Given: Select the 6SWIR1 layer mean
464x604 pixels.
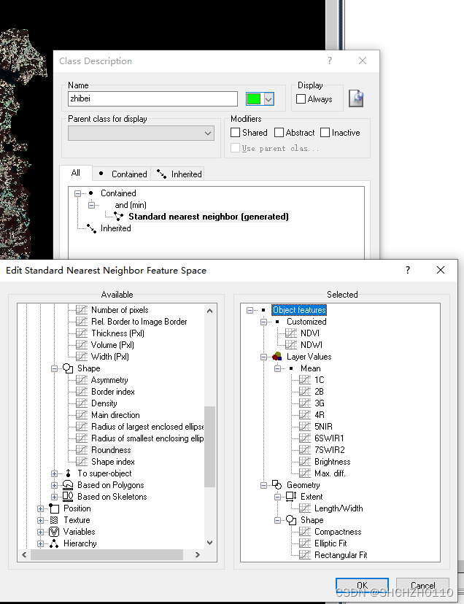Looking at the screenshot, I should point(329,438).
